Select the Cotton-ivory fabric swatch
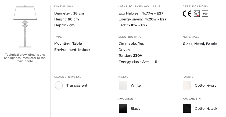 coord(187,86)
